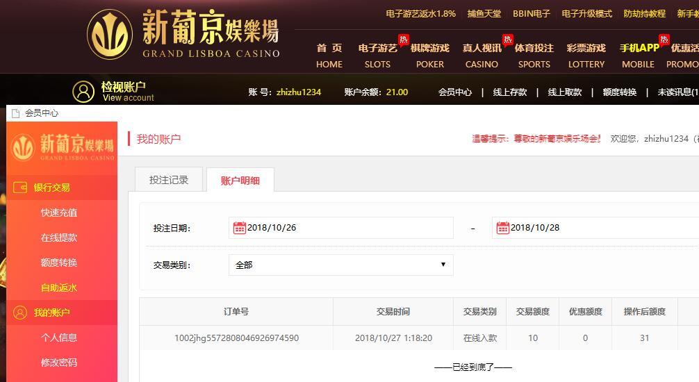Screen dimensions: 699x382
Task: Go to 首页 HOME in main navigation
Action: (x=329, y=56)
